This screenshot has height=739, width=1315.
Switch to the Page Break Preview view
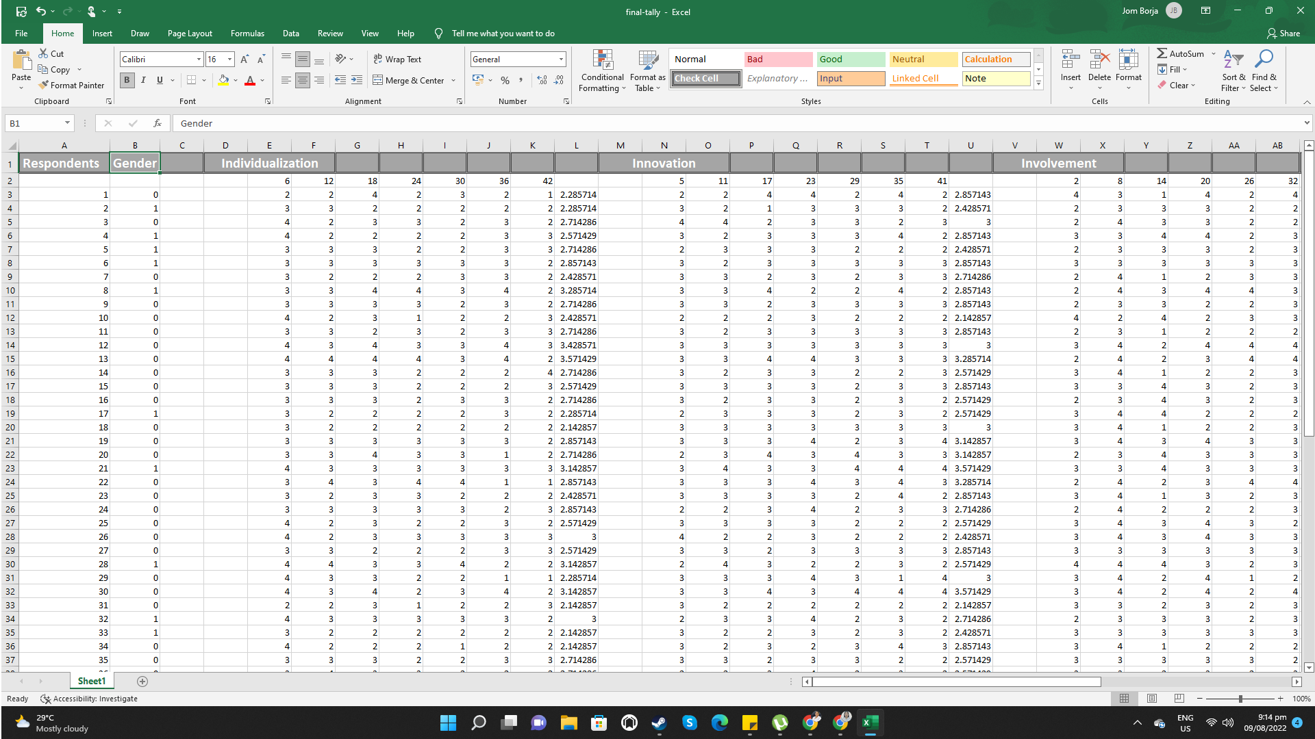1179,699
